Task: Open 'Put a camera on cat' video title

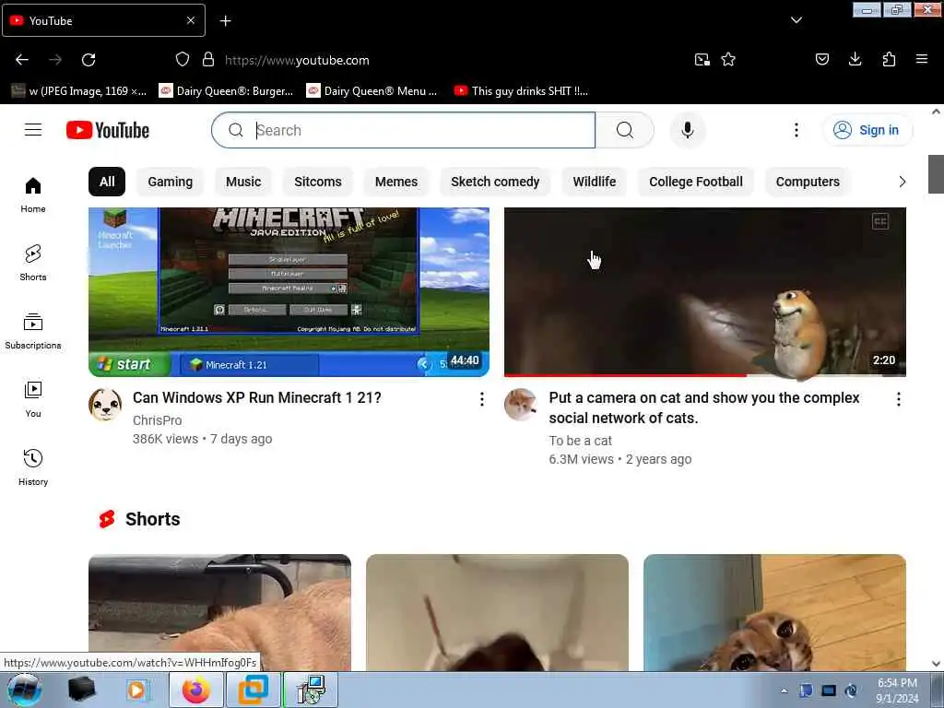Action: [x=704, y=407]
